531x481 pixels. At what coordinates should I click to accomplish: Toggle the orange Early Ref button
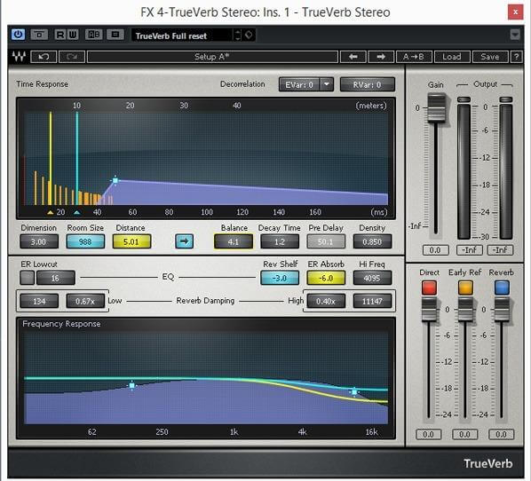coord(465,288)
